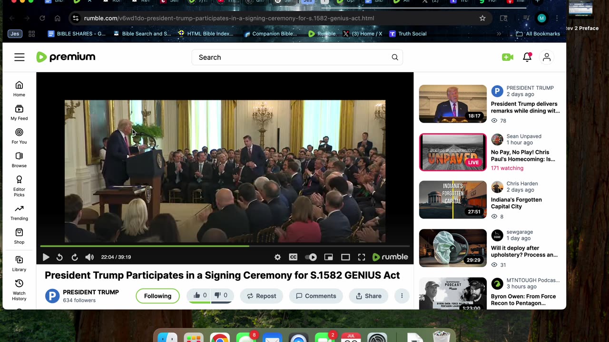Image resolution: width=609 pixels, height=342 pixels.
Task: Play the video
Action: [46, 257]
